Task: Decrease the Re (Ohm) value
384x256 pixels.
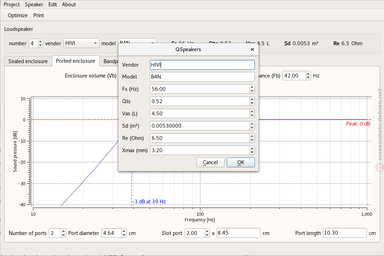Action: (x=252, y=140)
